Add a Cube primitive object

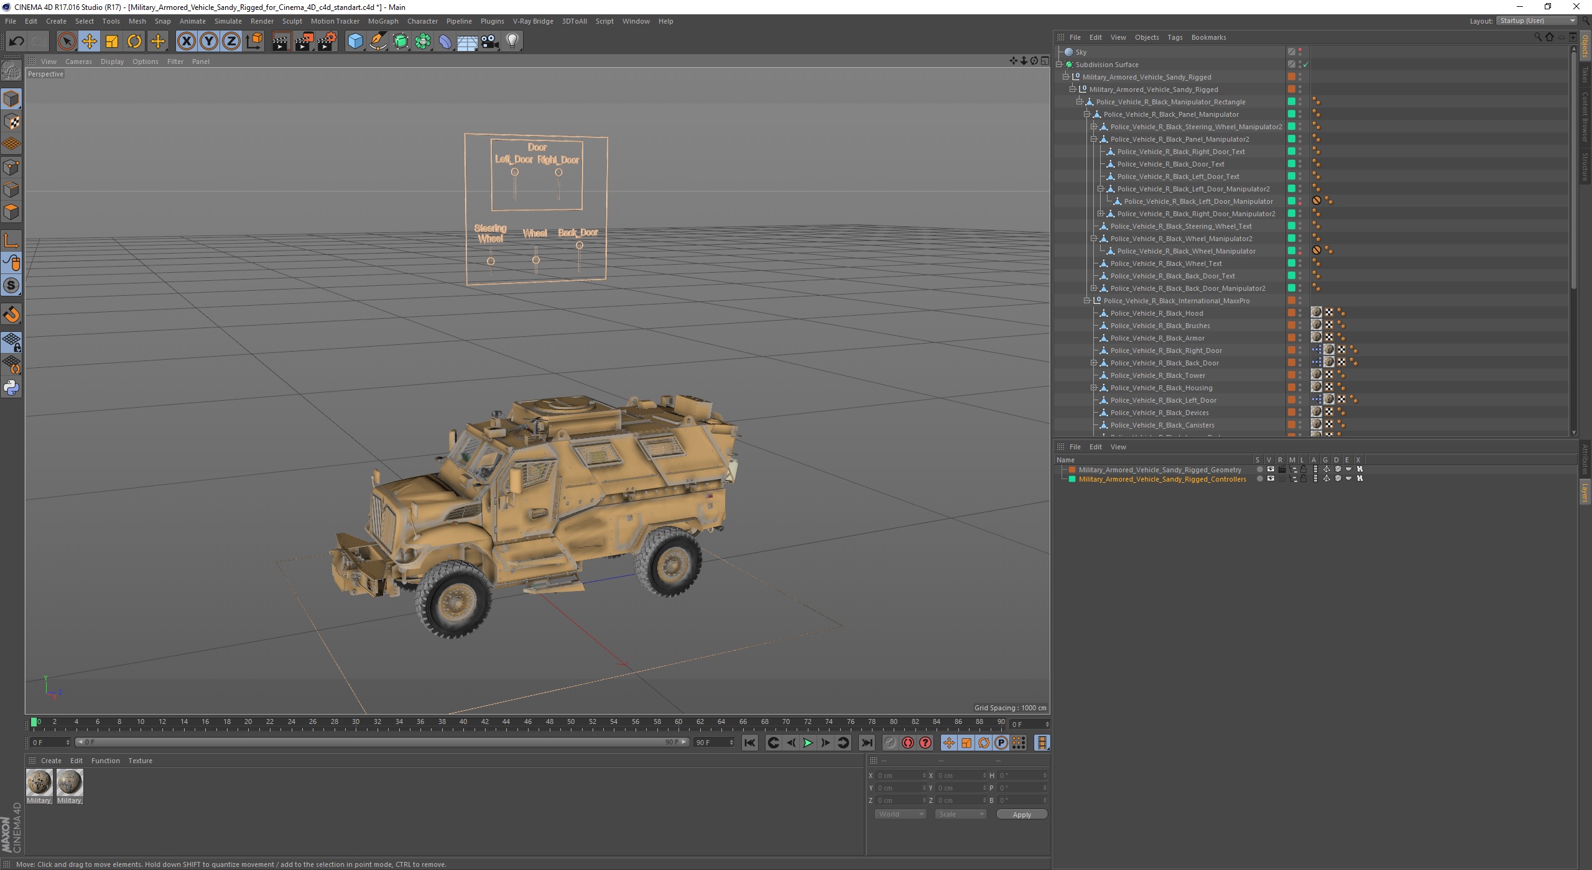point(355,42)
